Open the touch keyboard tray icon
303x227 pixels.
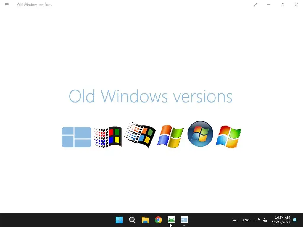point(235,220)
